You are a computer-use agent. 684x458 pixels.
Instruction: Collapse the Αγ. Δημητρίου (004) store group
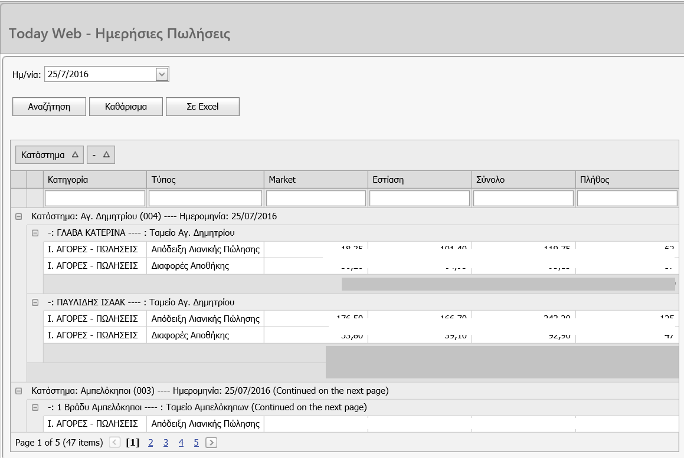click(x=18, y=217)
